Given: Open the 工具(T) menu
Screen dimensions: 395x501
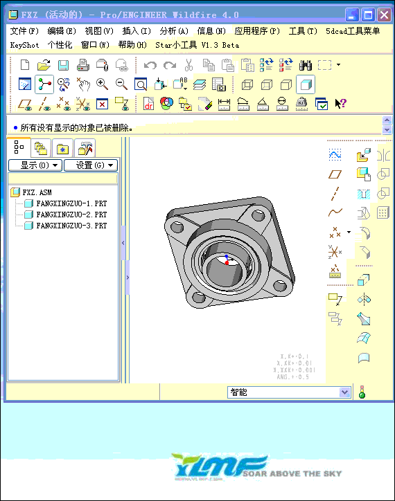Looking at the screenshot, I should 303,31.
